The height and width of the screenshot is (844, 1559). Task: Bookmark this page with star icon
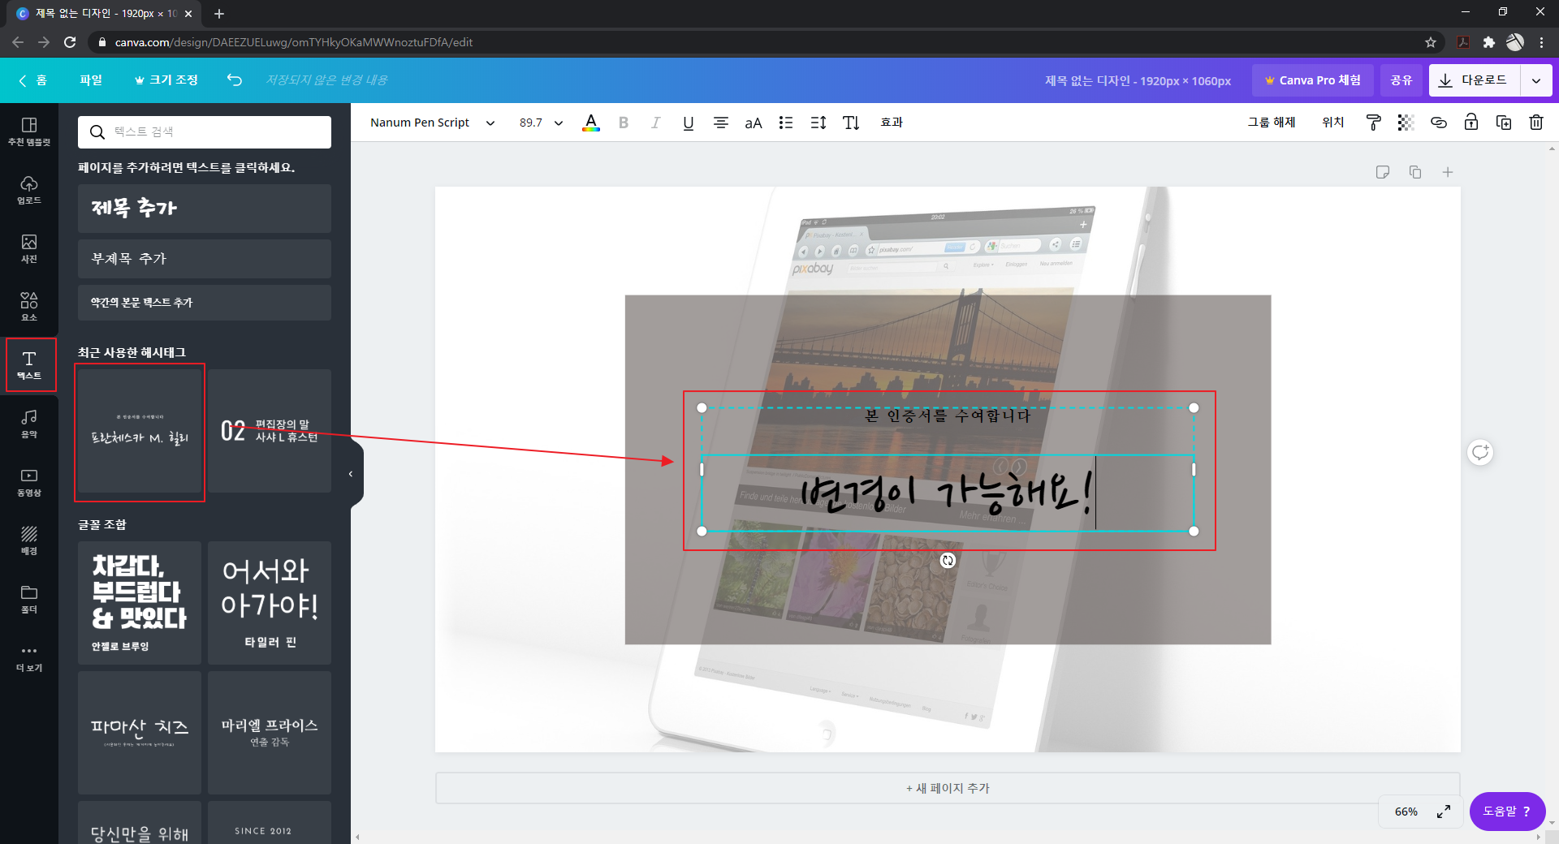click(x=1431, y=42)
